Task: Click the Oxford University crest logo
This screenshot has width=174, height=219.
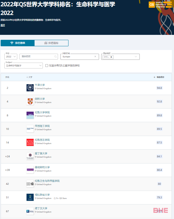Action: (30, 88)
